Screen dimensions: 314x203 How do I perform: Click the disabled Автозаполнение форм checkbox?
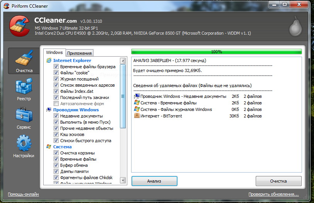[x=56, y=104]
